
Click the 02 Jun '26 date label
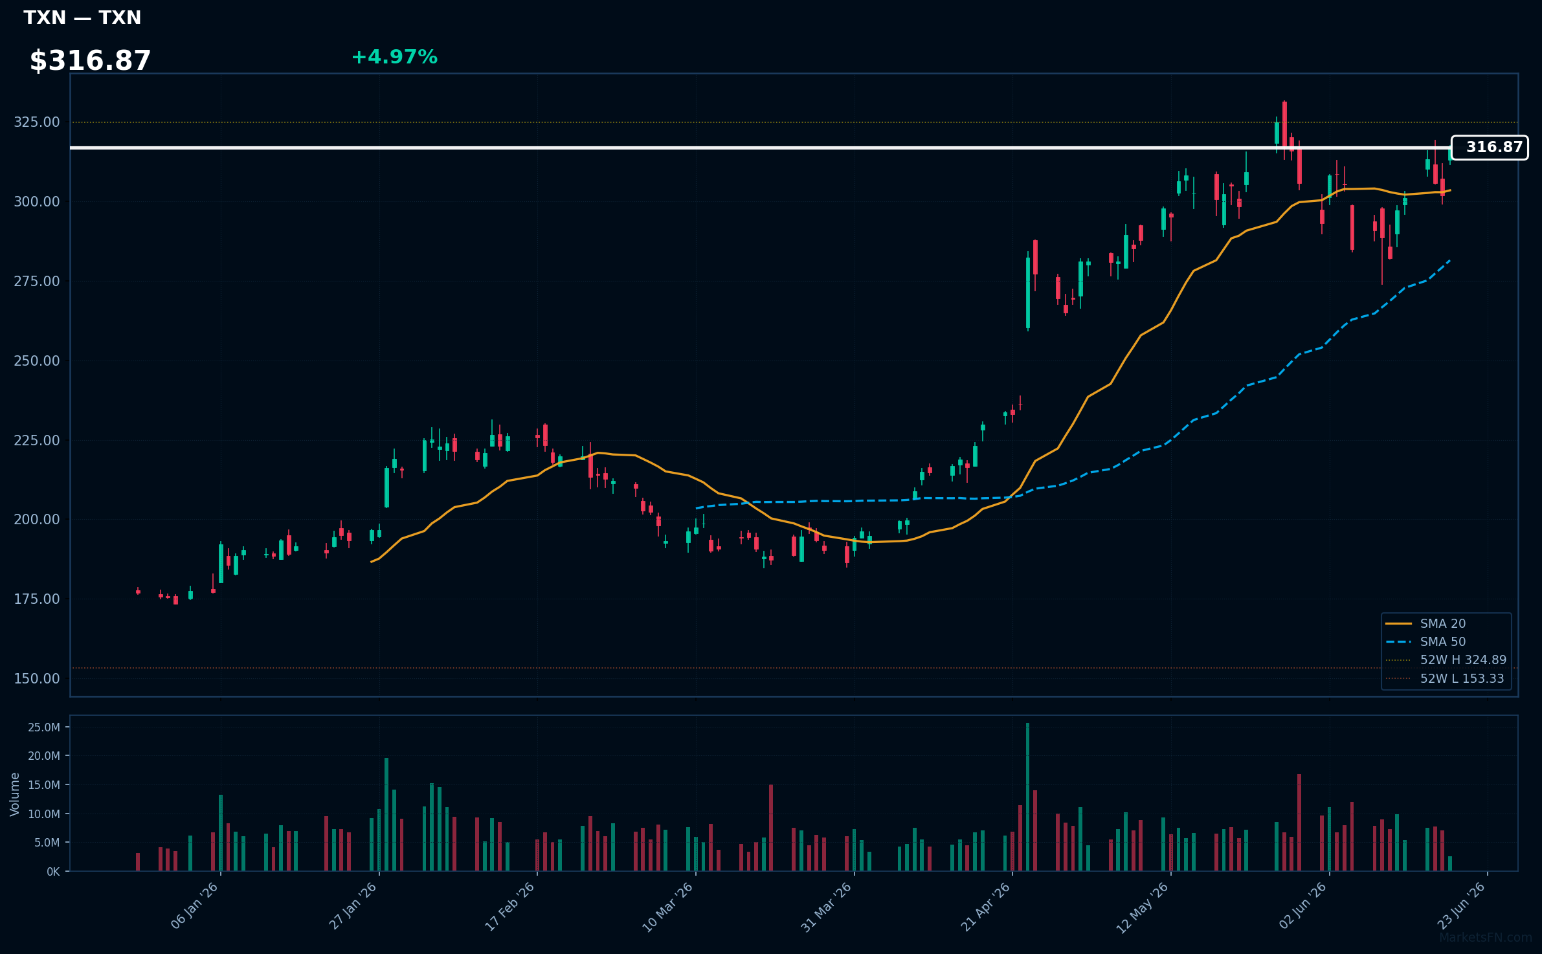1303,905
